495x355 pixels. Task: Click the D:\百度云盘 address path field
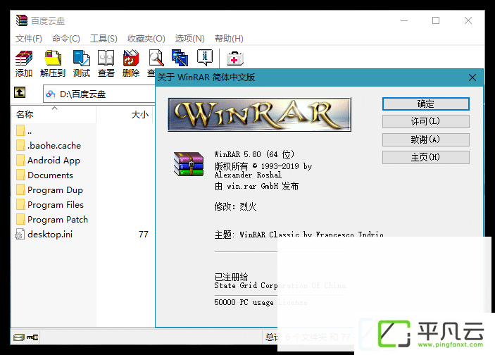coord(99,94)
